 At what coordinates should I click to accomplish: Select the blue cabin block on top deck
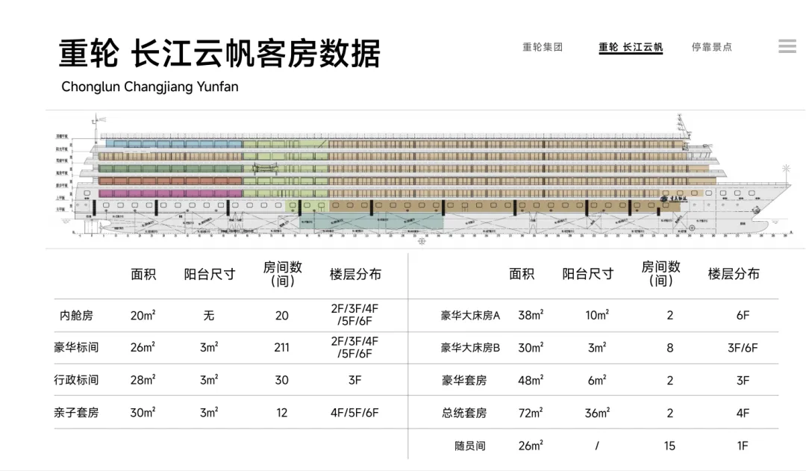coord(173,143)
